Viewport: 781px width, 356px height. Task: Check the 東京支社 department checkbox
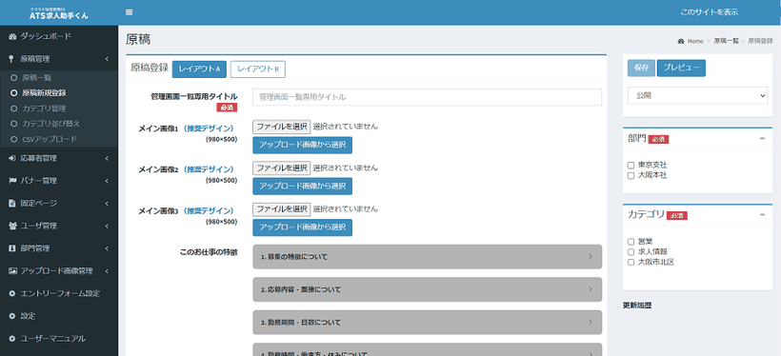coord(631,165)
